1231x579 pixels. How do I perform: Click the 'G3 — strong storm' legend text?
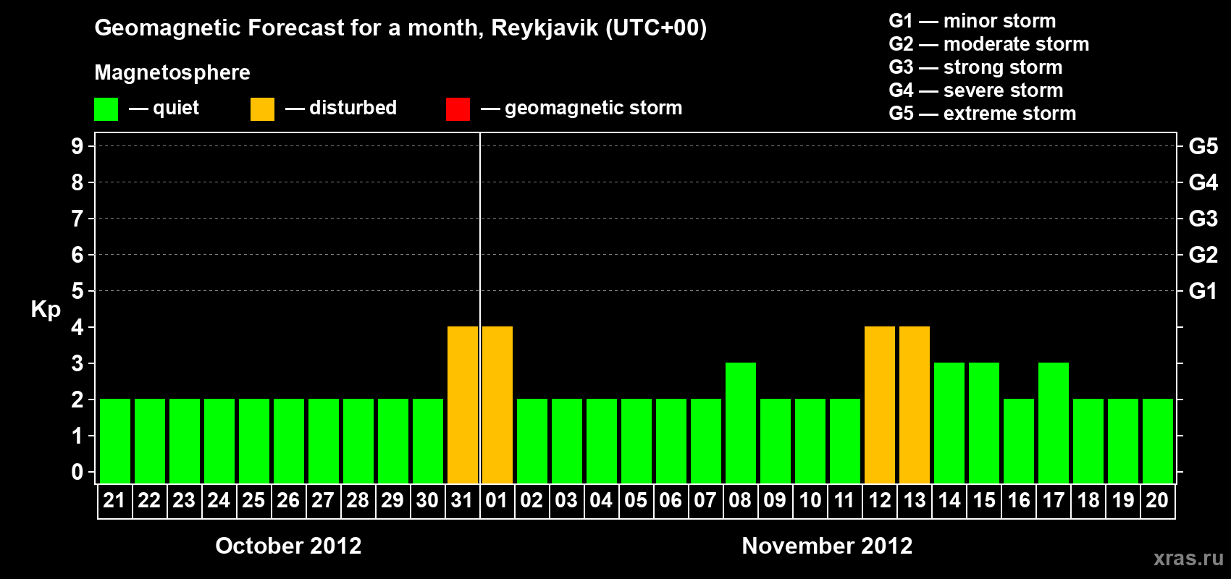click(x=975, y=67)
